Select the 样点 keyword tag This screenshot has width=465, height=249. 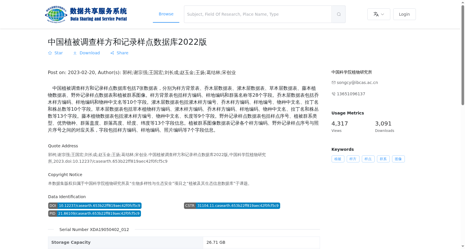point(368,159)
